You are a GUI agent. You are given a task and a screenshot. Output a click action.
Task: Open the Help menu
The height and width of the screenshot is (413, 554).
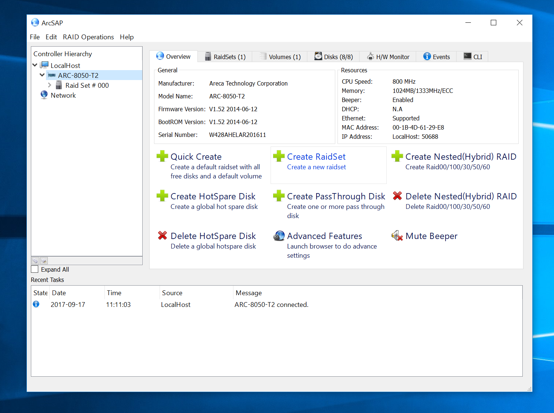point(126,37)
